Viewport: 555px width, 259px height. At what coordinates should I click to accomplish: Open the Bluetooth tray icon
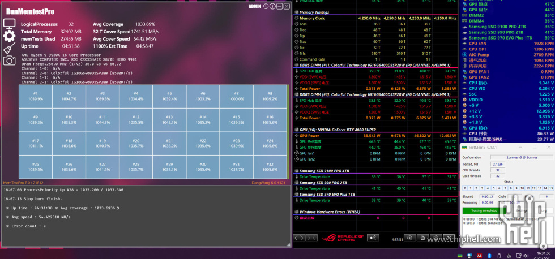489,256
